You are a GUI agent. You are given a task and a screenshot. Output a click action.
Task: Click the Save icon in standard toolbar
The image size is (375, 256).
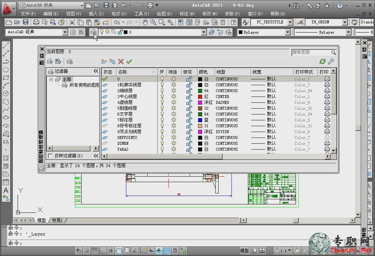coord(26,22)
